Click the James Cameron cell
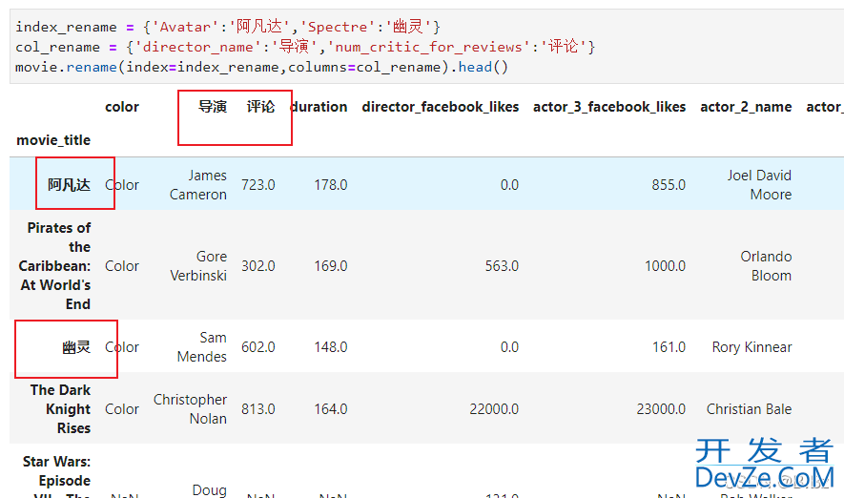844x498 pixels. (198, 185)
